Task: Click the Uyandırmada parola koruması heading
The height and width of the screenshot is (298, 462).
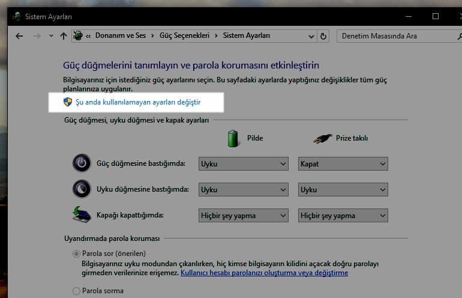Action: pos(112,239)
